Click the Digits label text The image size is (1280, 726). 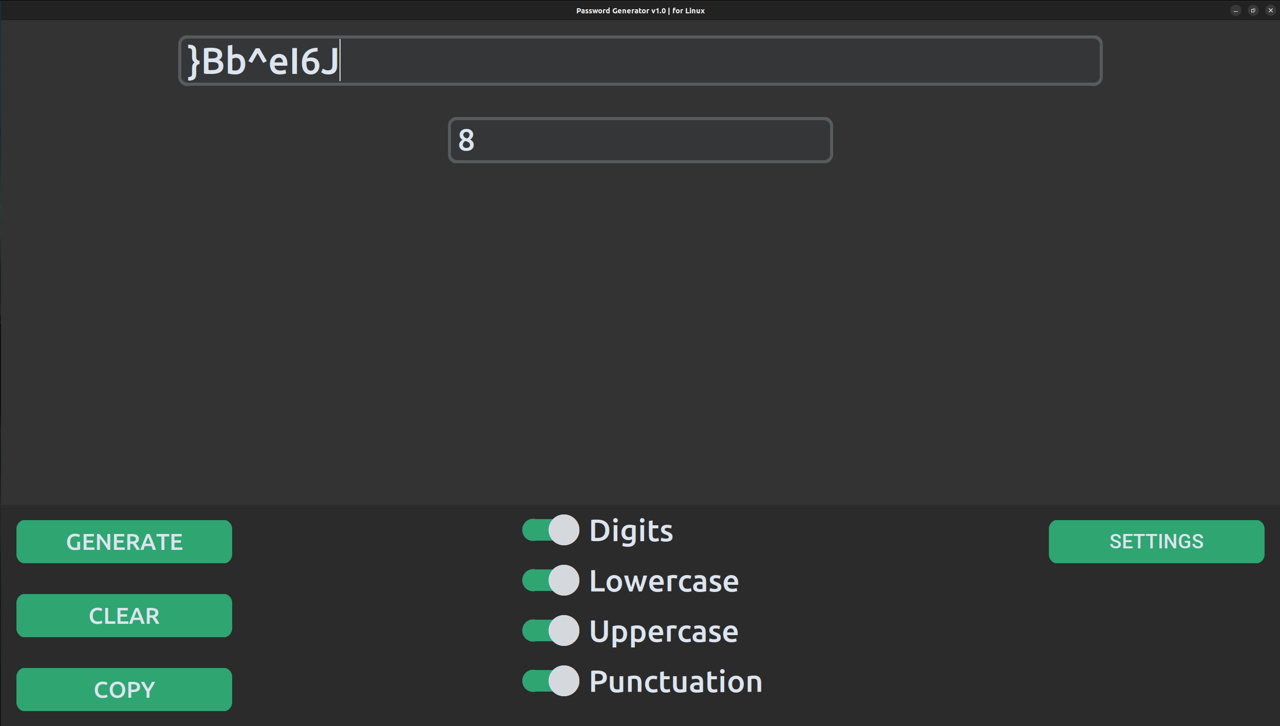(x=631, y=530)
